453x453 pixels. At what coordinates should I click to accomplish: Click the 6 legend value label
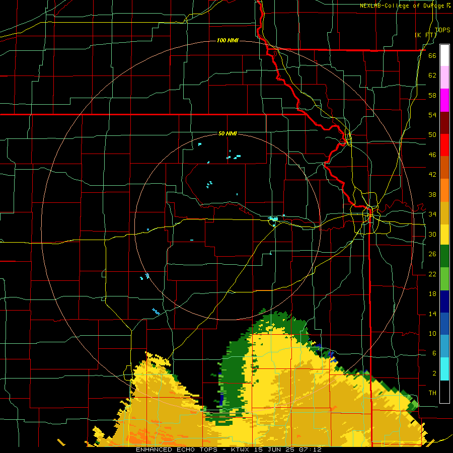pyautogui.click(x=434, y=353)
